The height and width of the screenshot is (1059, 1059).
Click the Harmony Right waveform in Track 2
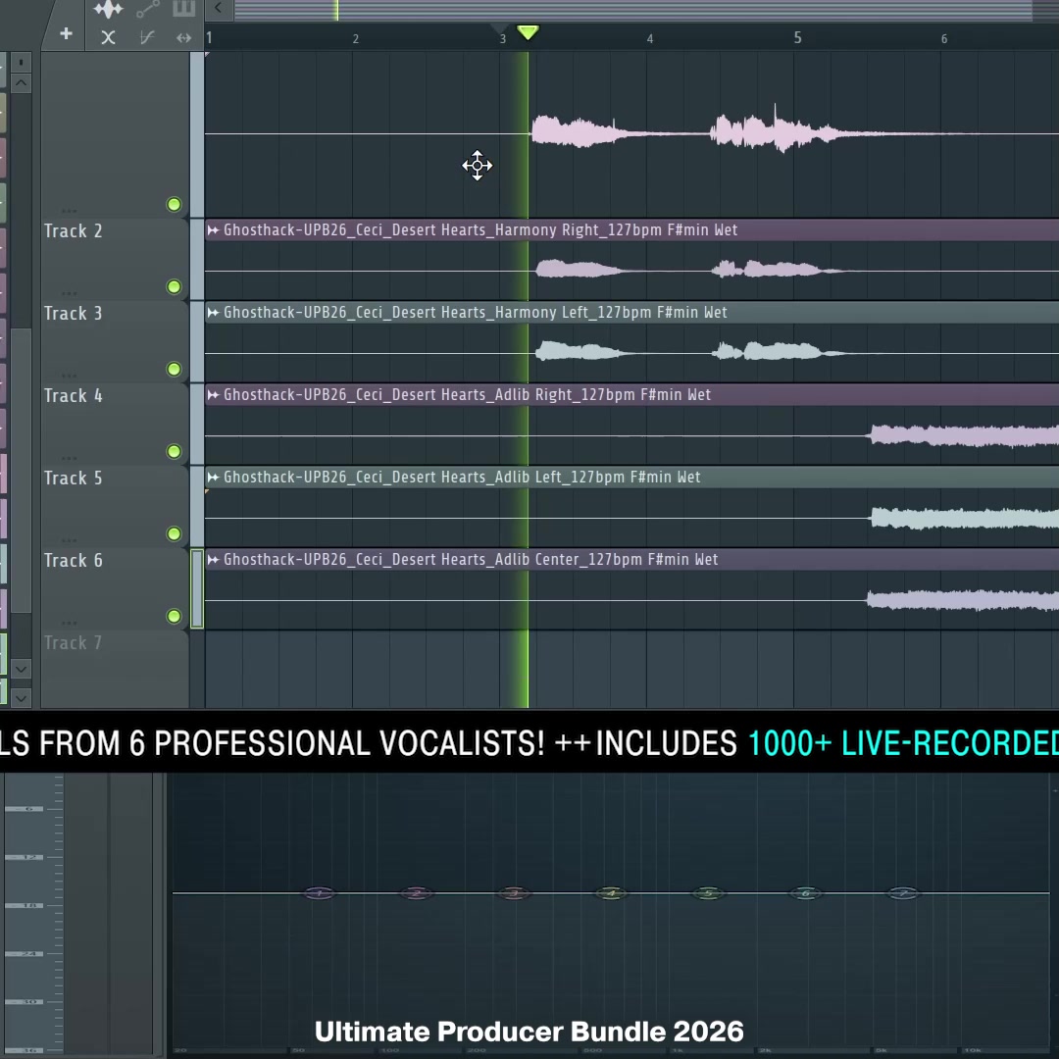pyautogui.click(x=689, y=271)
